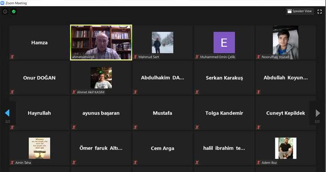This screenshot has height=172, width=326.
Task: Select the Cem Arga participant tile
Action: 162,148
